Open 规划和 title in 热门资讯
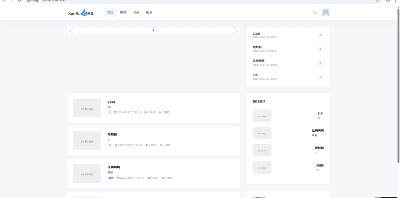 319,148
